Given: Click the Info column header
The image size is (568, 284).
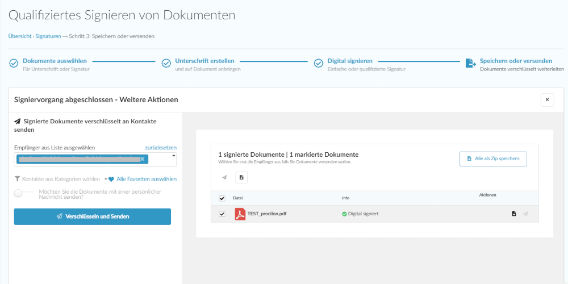Looking at the screenshot, I should pyautogui.click(x=346, y=198).
